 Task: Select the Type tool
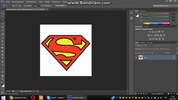tap(3, 65)
